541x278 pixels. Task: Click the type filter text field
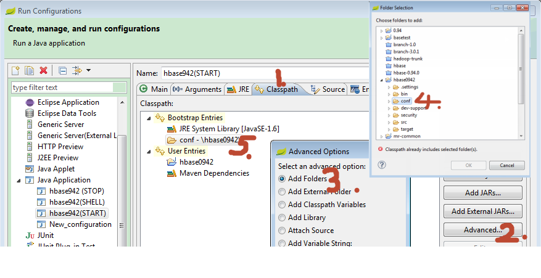pos(69,88)
